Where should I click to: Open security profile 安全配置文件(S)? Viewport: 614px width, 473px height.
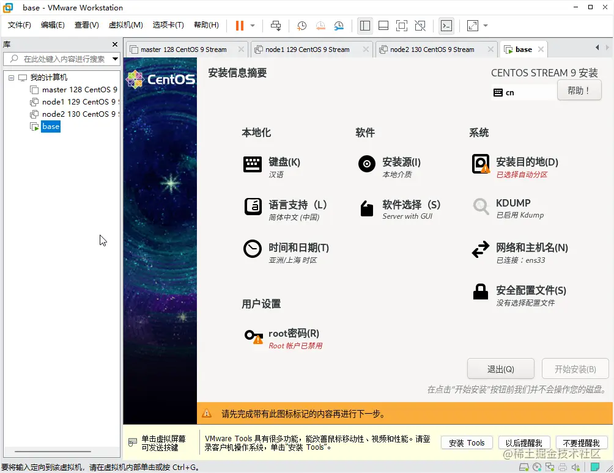519,296
